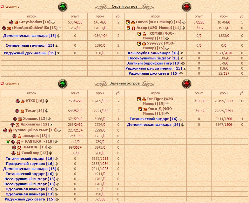Image resolution: width=249 pixels, height=203 pixels.
Task: Select damage value 9411/1306 for Титанический эндарг
Action: click(224, 119)
